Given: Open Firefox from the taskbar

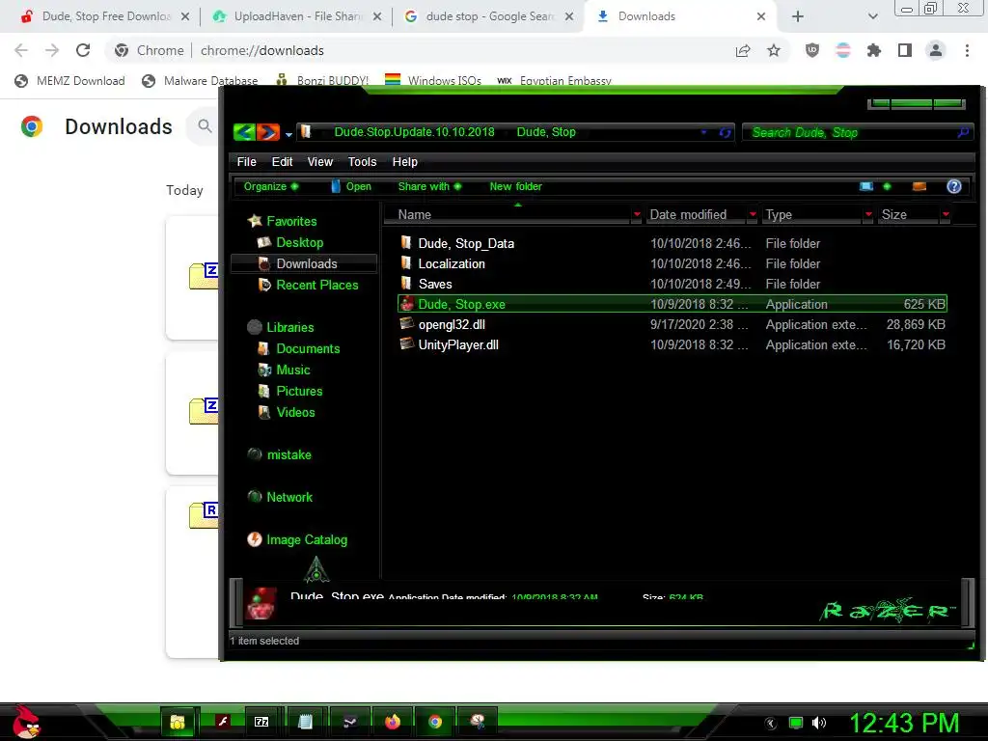Looking at the screenshot, I should pyautogui.click(x=392, y=722).
